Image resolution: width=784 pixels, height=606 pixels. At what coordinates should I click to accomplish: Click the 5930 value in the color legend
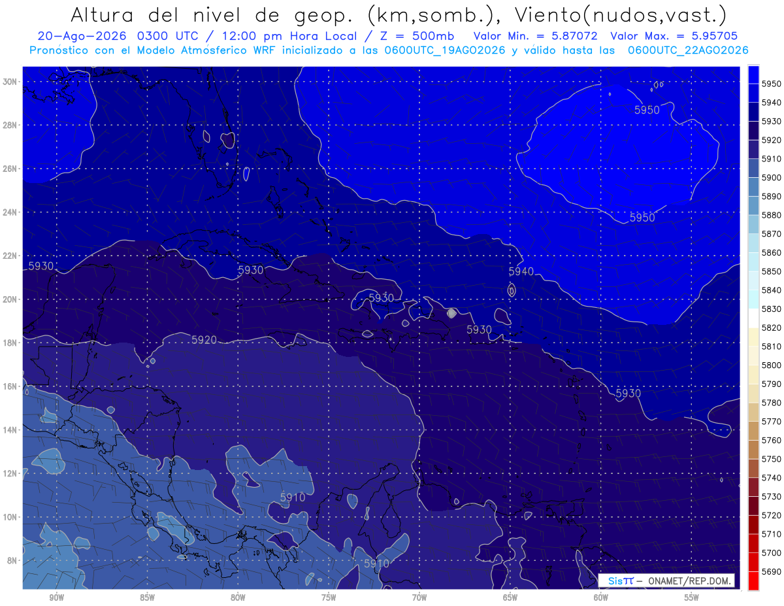pyautogui.click(x=771, y=121)
